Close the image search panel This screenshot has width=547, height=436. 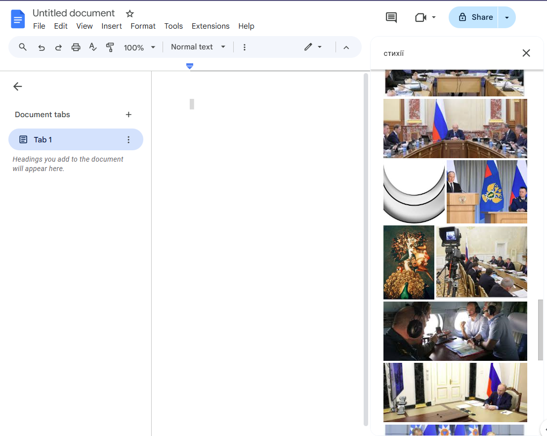pyautogui.click(x=526, y=53)
